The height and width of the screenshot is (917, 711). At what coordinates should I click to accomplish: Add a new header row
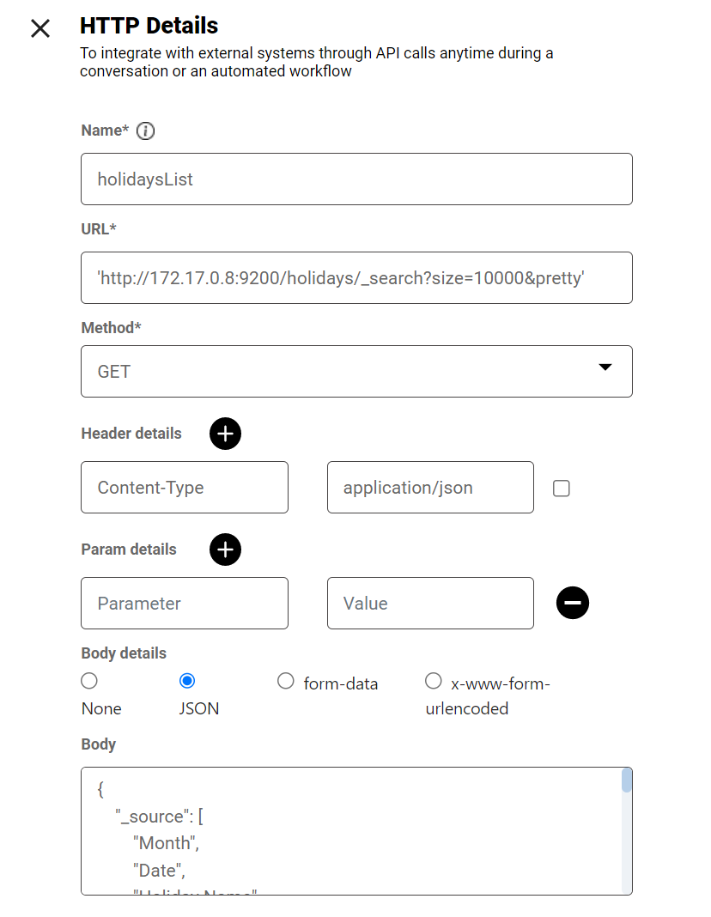coord(225,434)
